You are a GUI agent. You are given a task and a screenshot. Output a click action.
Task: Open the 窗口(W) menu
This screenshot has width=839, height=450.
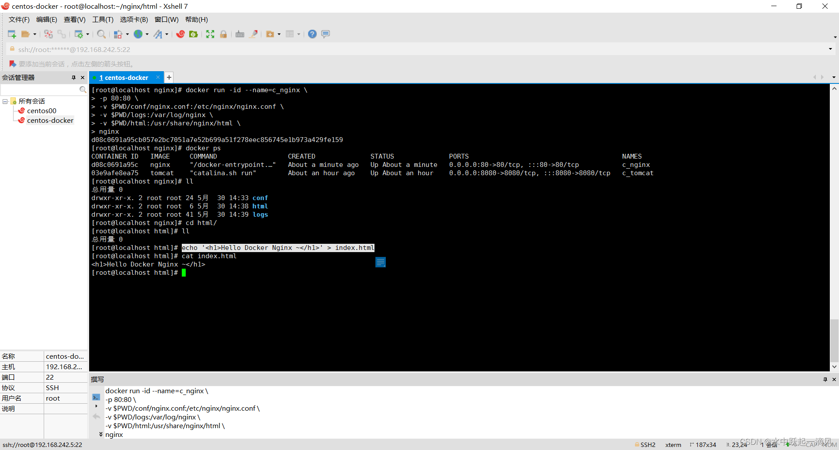coord(166,19)
